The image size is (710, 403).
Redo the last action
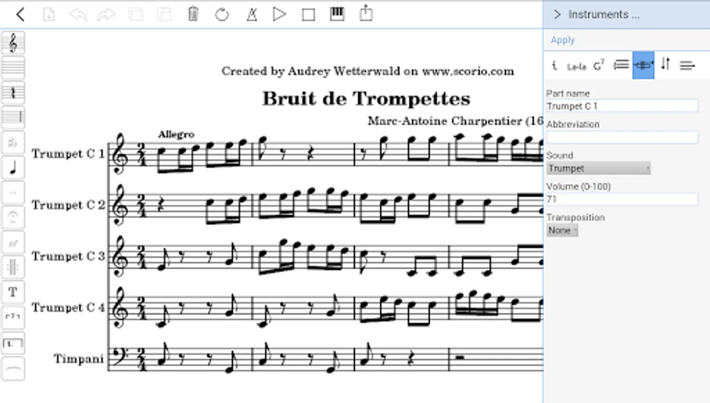[x=106, y=14]
